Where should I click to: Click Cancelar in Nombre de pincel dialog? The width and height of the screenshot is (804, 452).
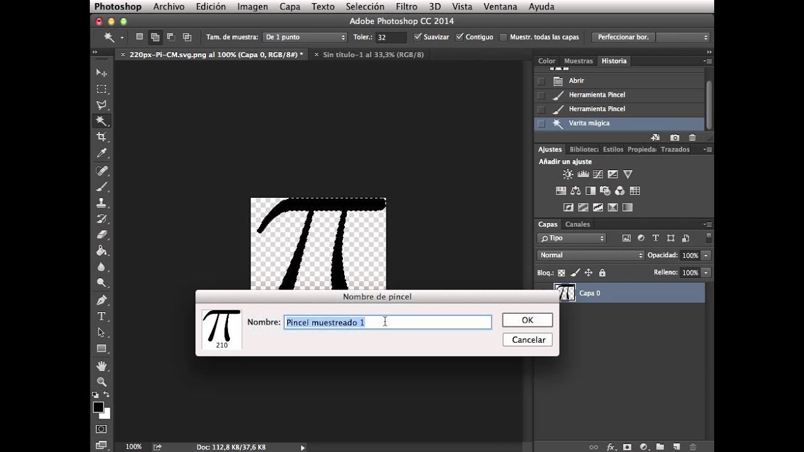pos(528,340)
